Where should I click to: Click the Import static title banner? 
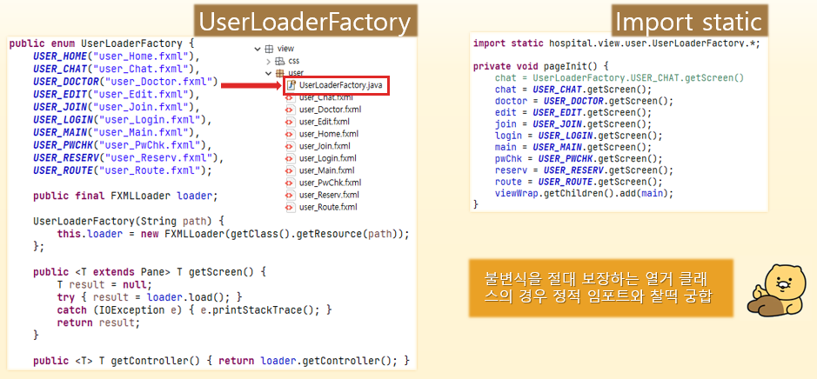(x=688, y=20)
